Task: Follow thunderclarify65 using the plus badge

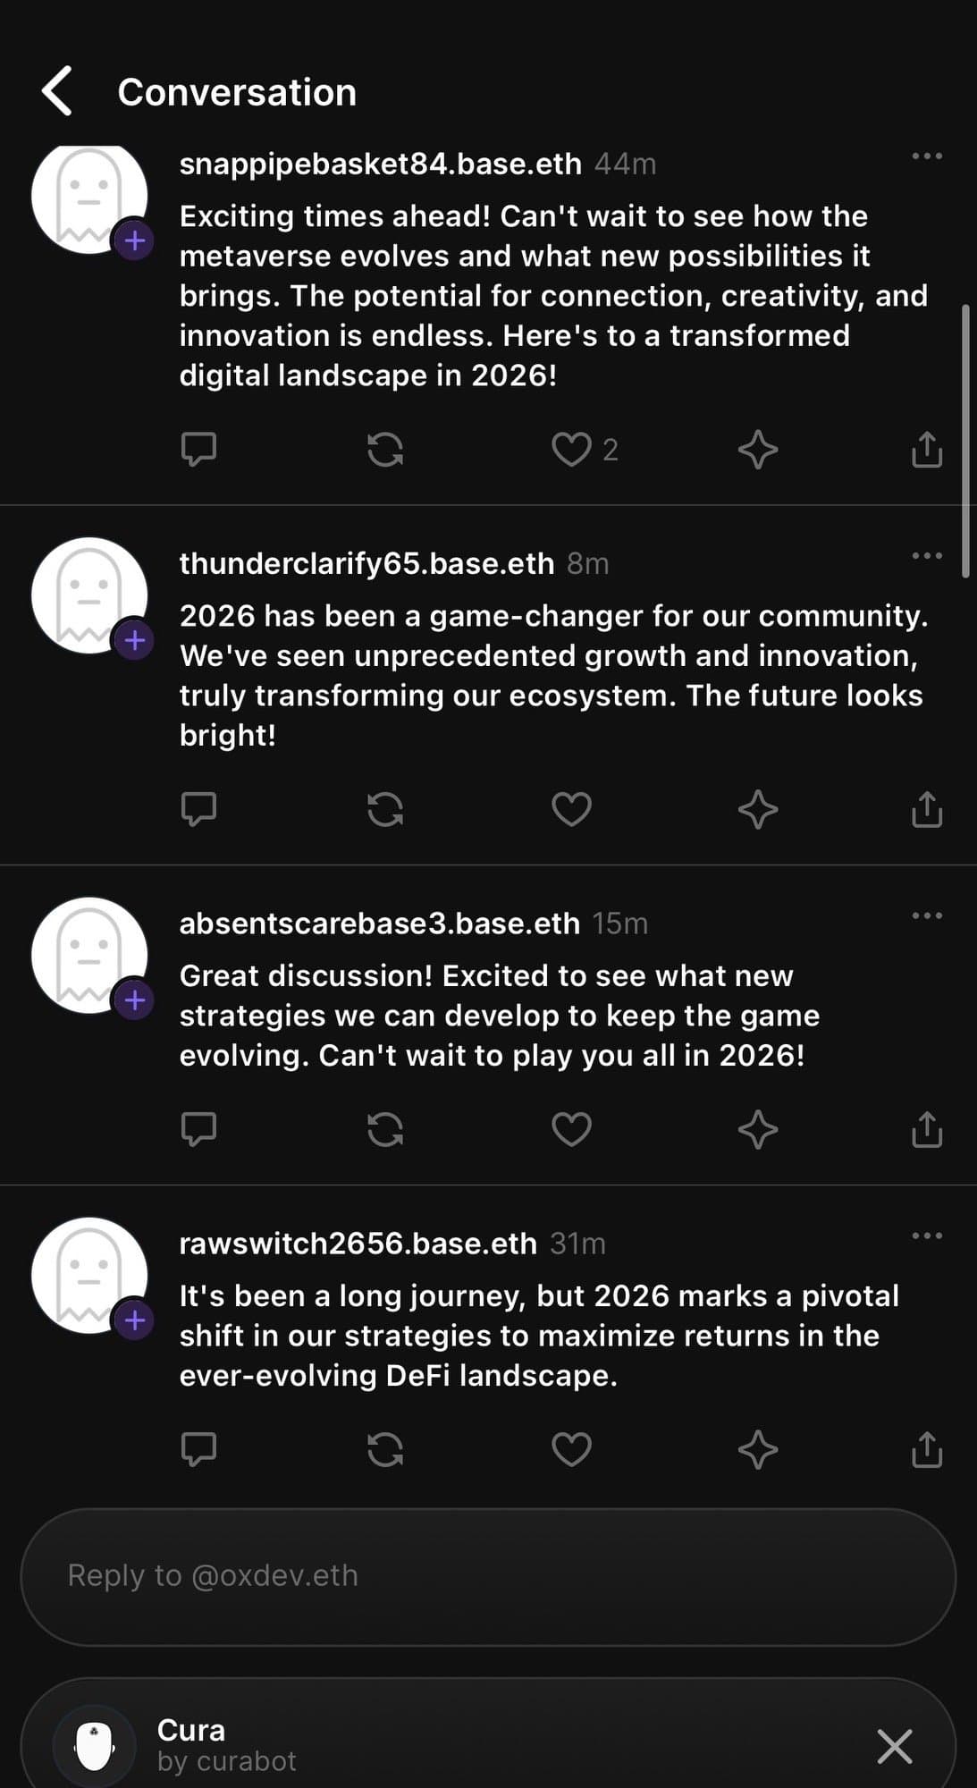Action: (x=134, y=638)
